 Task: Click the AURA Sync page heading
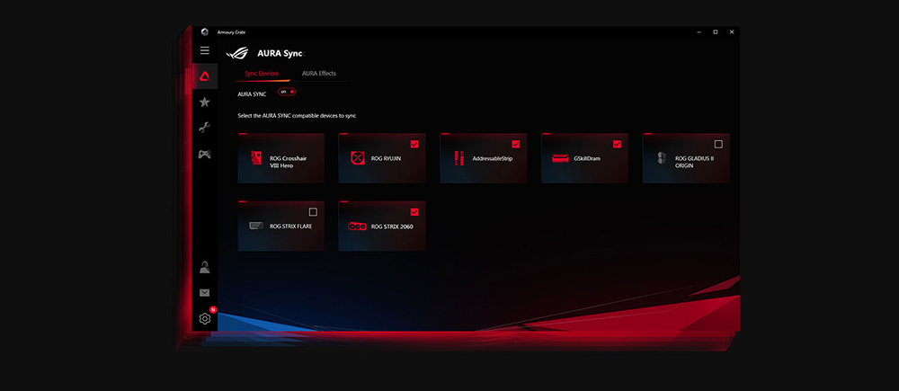(280, 53)
